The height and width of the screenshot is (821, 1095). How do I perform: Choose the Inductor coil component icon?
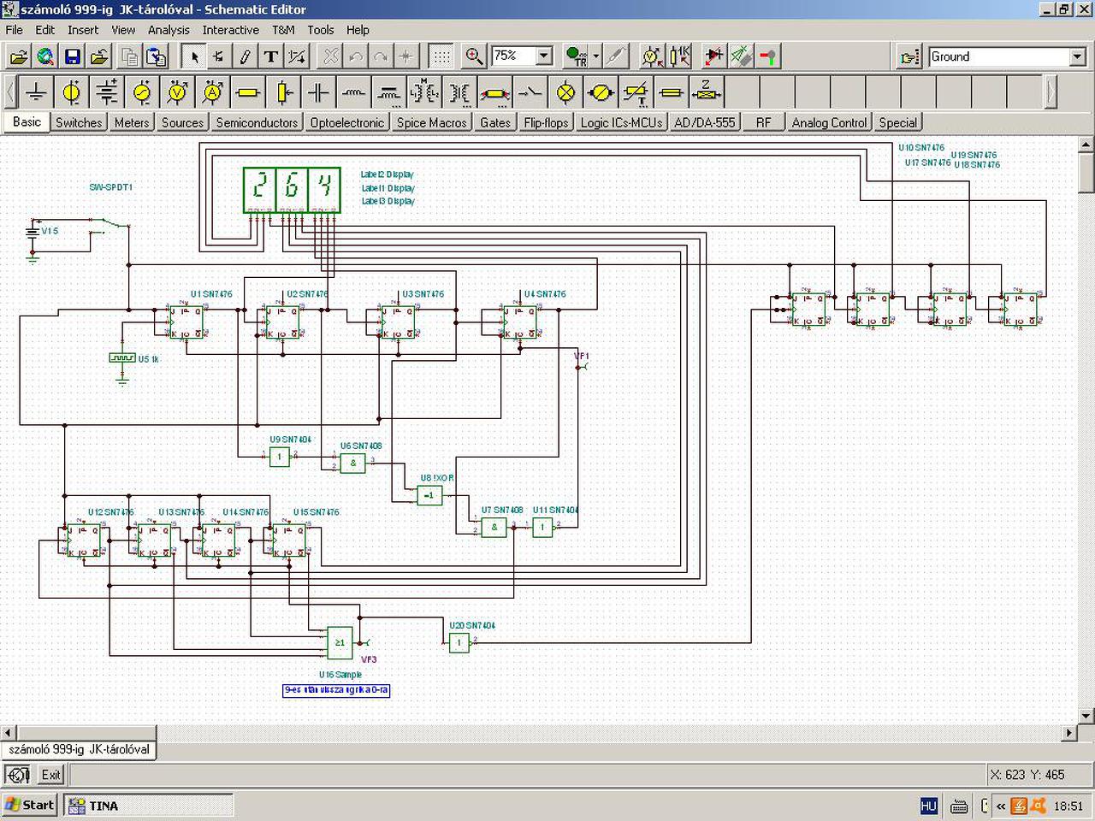[x=352, y=92]
